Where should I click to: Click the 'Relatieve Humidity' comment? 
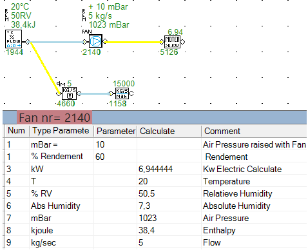click(x=238, y=193)
